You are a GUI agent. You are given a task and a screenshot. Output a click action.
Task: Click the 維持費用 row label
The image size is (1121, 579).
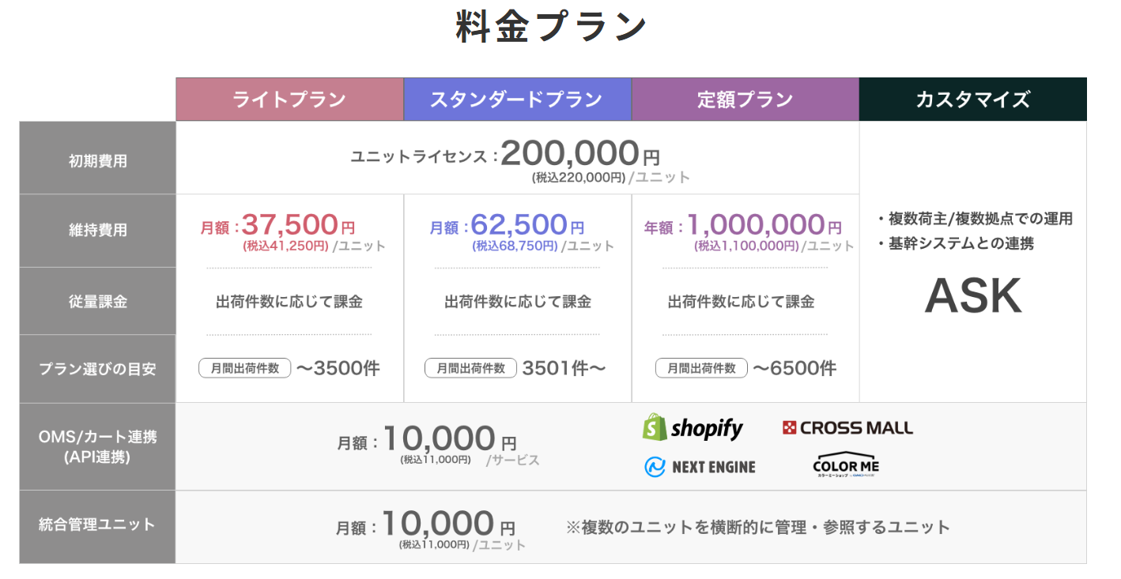coord(97,231)
